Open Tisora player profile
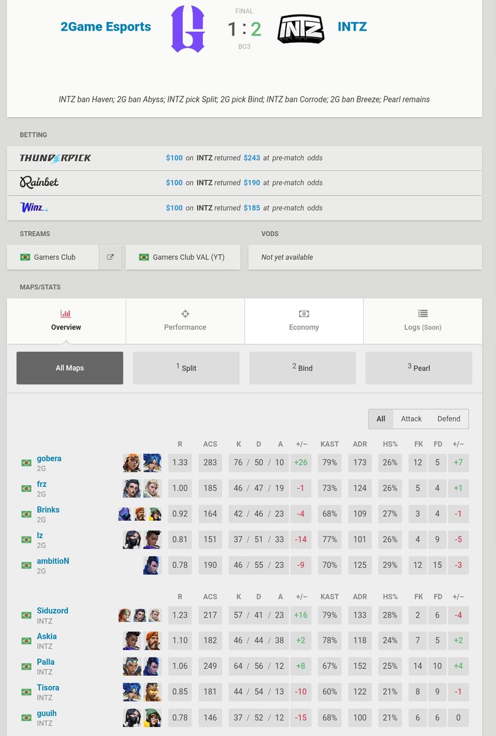The width and height of the screenshot is (496, 736). pos(48,688)
